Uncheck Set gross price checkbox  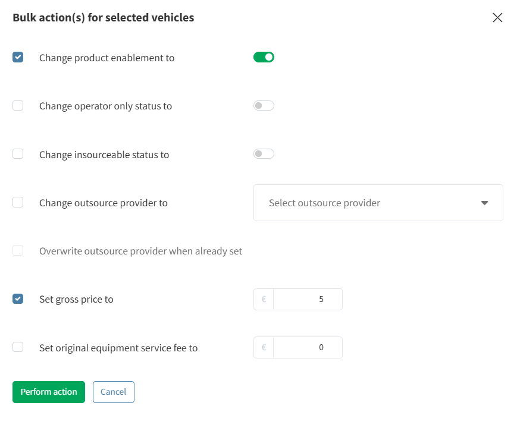(x=18, y=299)
